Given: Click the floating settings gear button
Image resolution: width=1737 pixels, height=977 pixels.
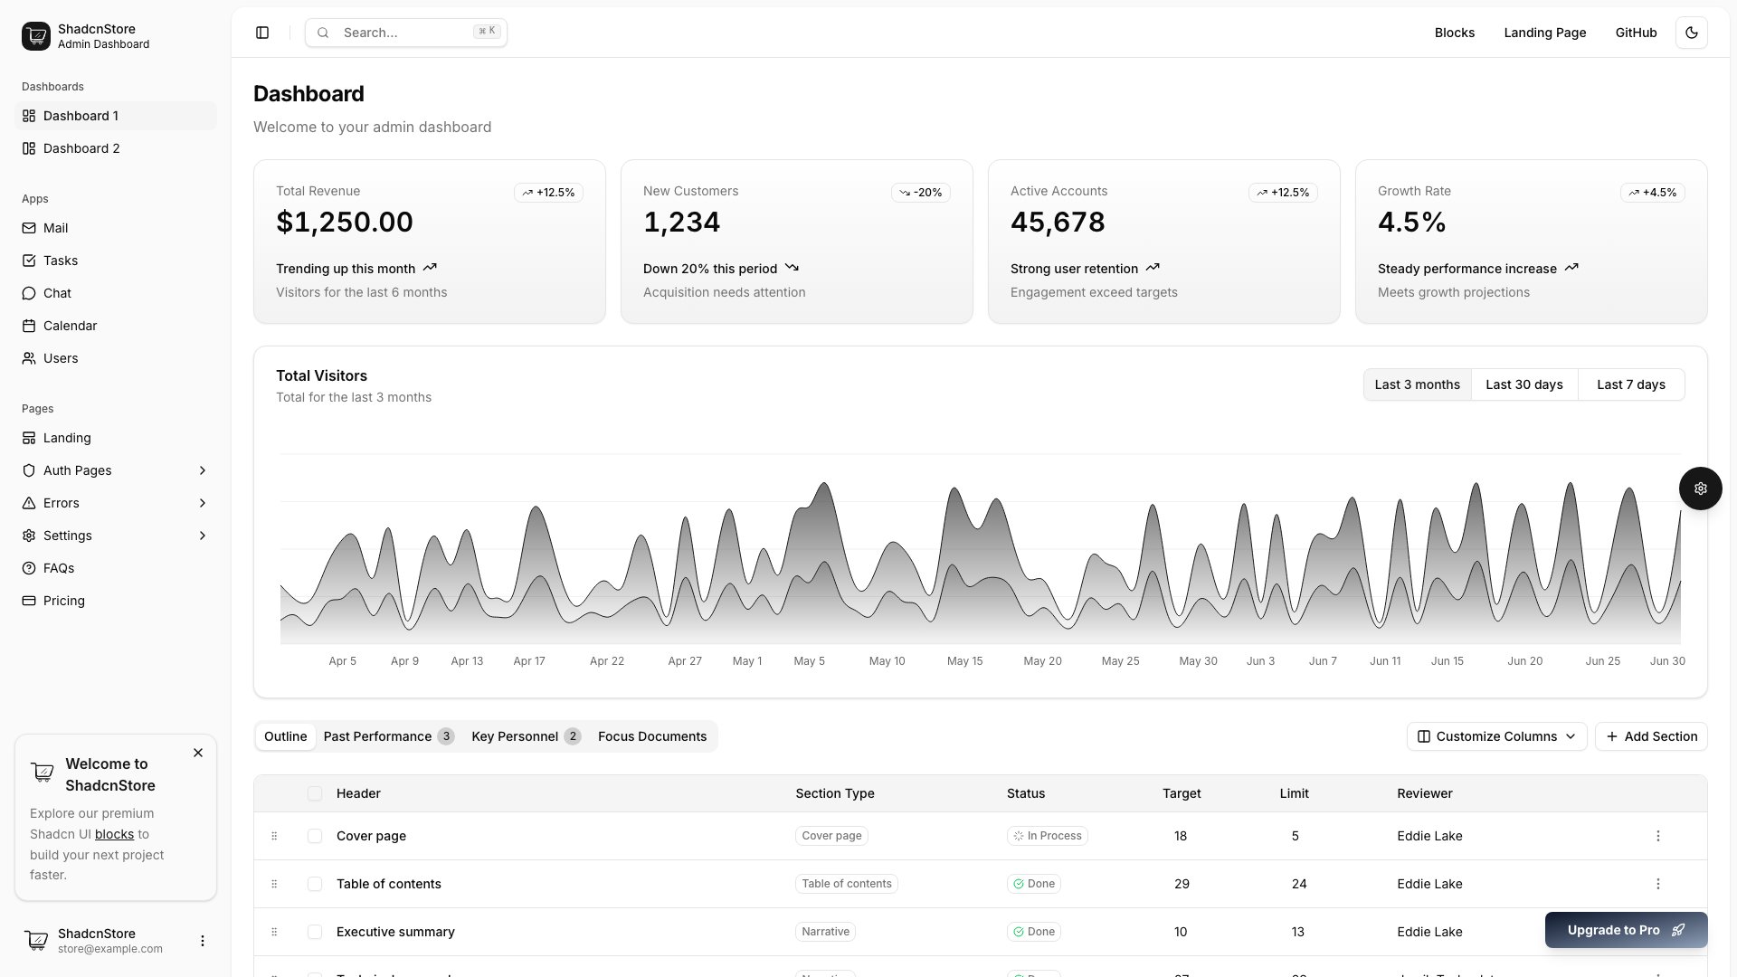Looking at the screenshot, I should (x=1701, y=488).
